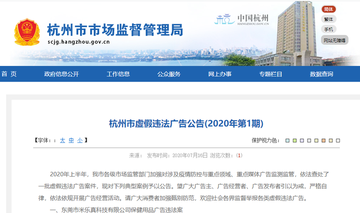Select the green eye-protection color
This screenshot has height=213, width=360.
click(x=294, y=140)
